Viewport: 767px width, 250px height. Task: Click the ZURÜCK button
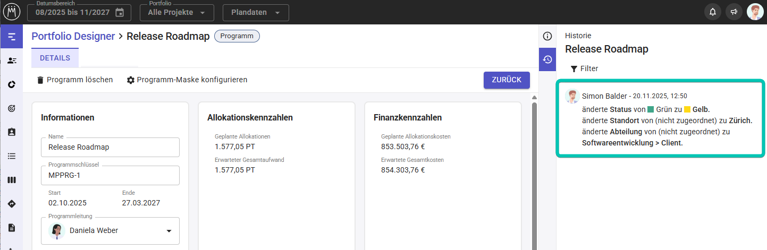click(506, 80)
